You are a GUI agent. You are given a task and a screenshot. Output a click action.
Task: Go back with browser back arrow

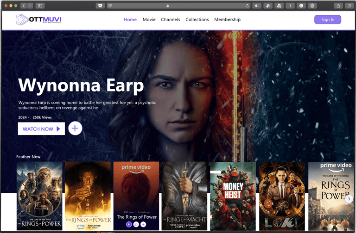tap(24, 6)
